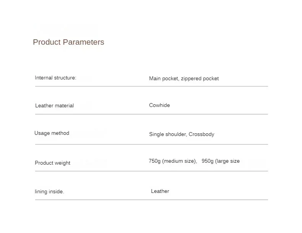The image size is (302, 233).
Task: Select the "Product weight" label
Action: point(52,163)
